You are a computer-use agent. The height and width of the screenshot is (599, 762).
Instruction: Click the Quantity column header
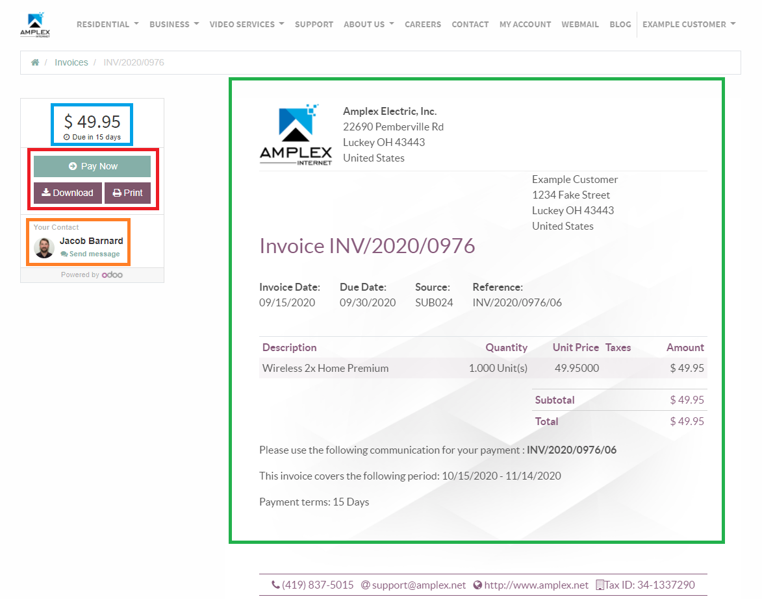pyautogui.click(x=507, y=348)
